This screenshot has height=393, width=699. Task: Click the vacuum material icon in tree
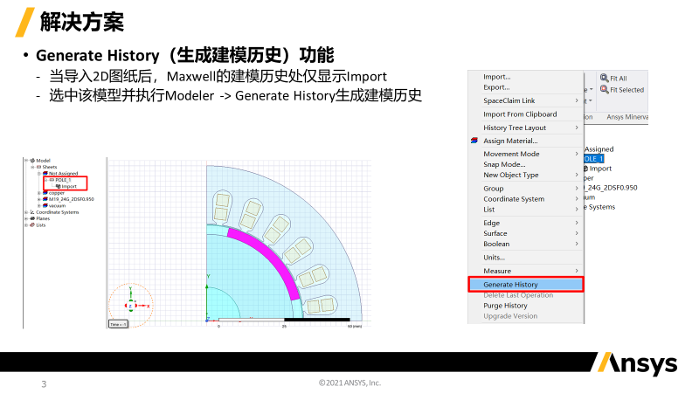[x=45, y=206]
